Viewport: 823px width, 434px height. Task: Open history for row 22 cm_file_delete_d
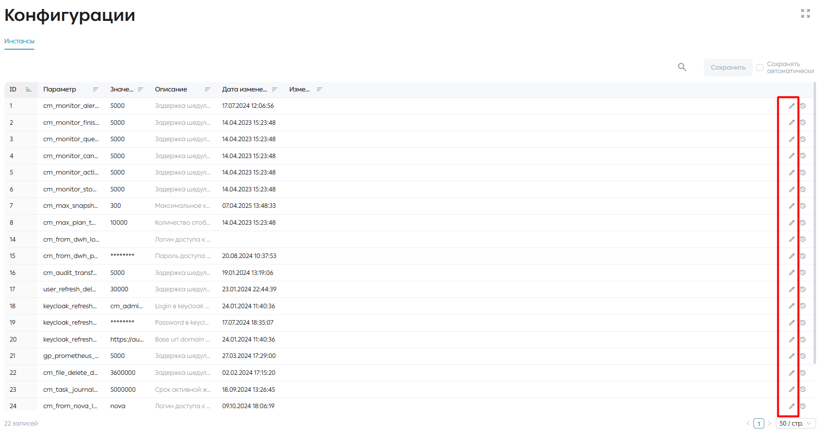pyautogui.click(x=803, y=373)
